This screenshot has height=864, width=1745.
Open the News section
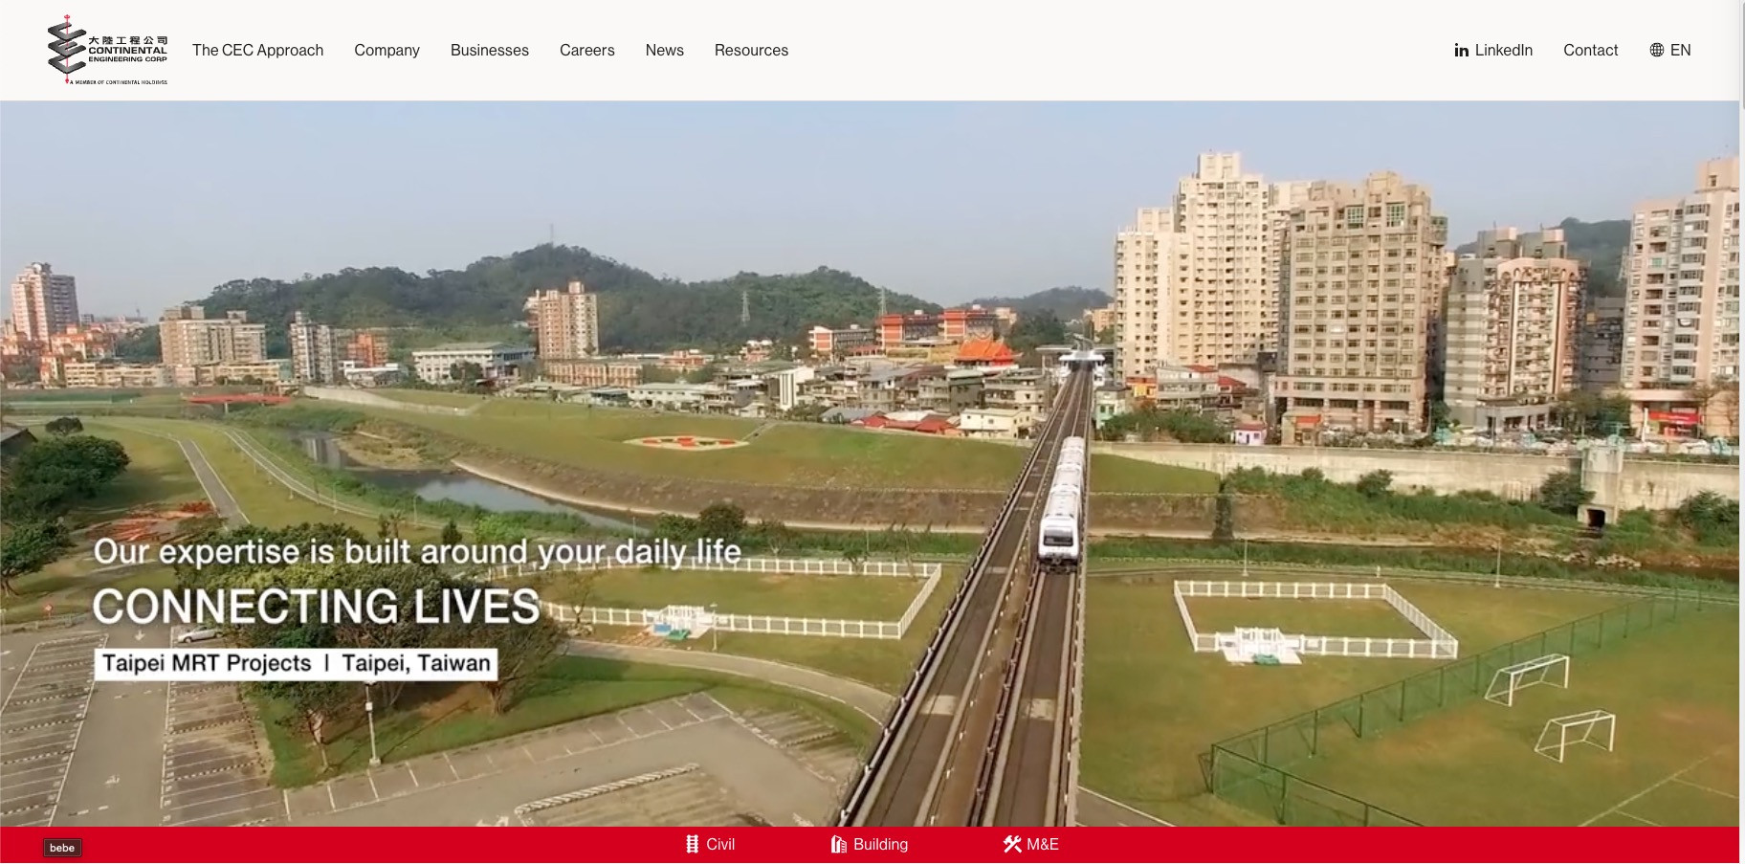click(x=664, y=50)
